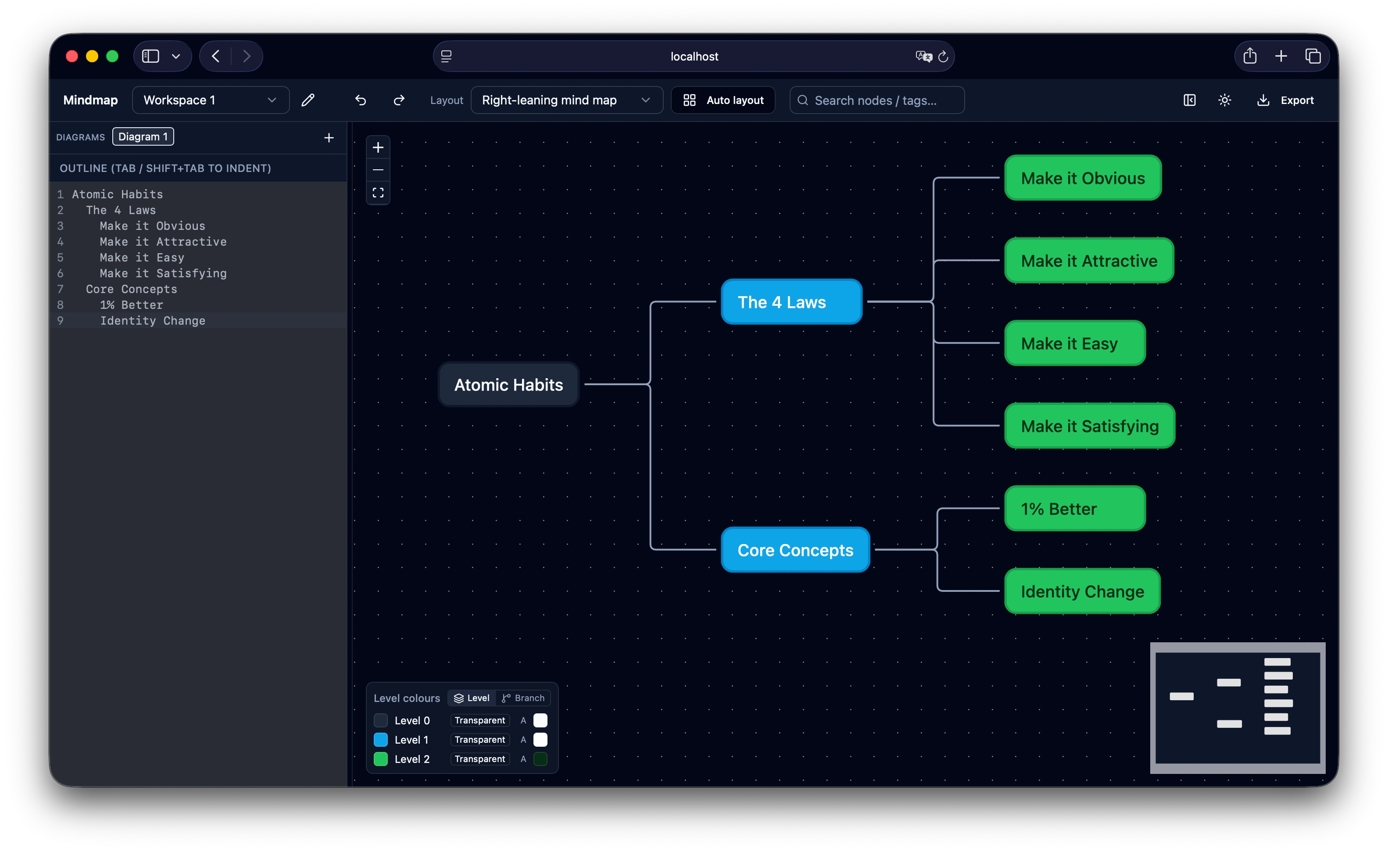Add a new diagram with plus icon

[329, 137]
